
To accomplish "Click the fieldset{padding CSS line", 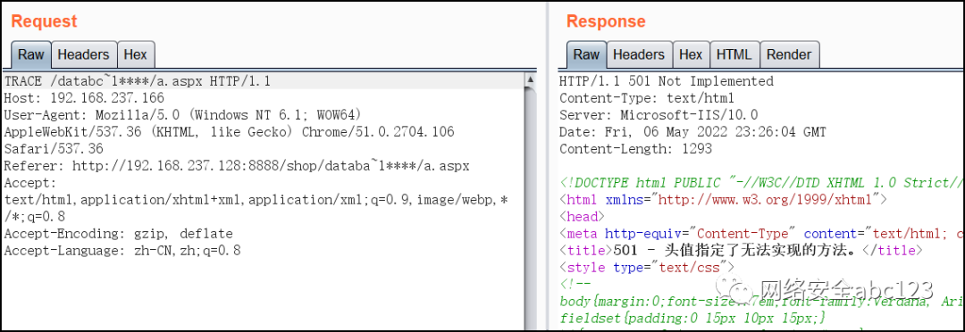I will 693,319.
